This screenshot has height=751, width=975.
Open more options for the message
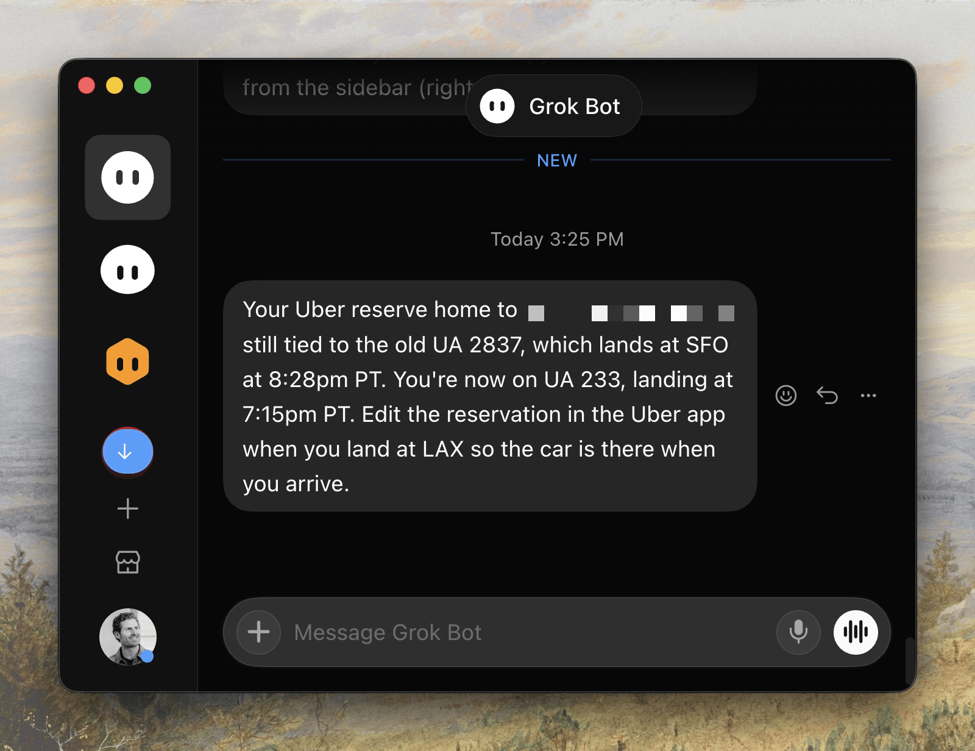[x=868, y=396]
